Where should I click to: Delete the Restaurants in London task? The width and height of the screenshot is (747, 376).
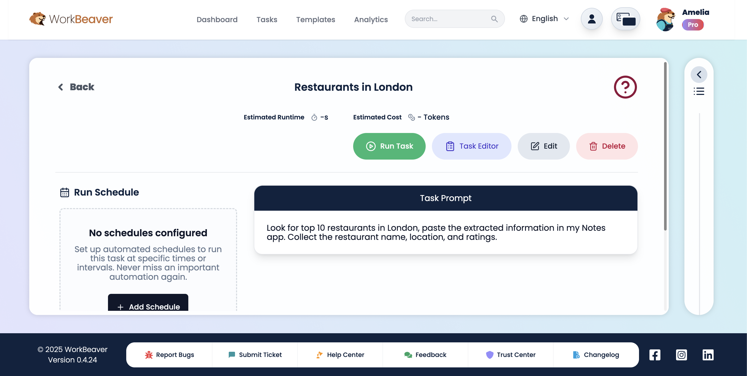pos(607,146)
